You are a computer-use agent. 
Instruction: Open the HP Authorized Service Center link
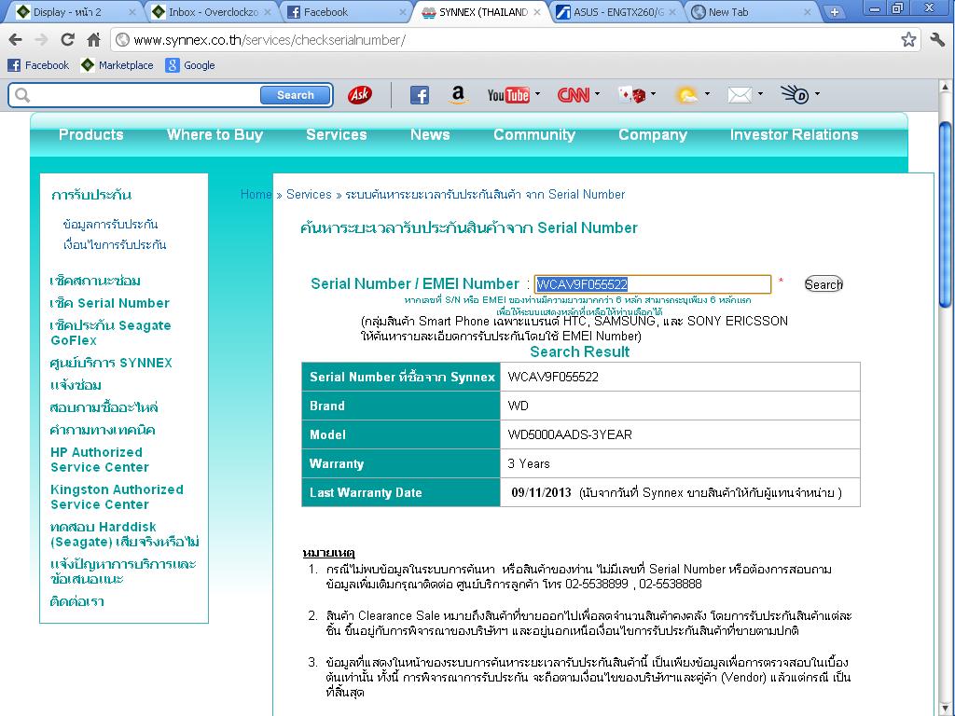[99, 460]
